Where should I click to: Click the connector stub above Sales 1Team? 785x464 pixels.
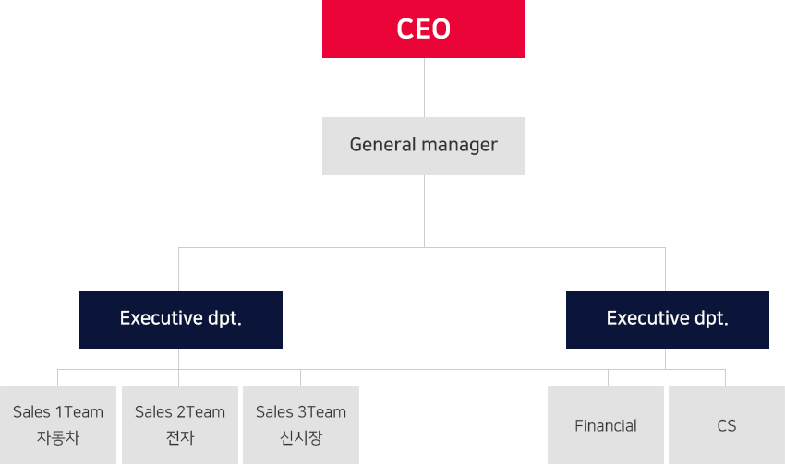coord(58,377)
